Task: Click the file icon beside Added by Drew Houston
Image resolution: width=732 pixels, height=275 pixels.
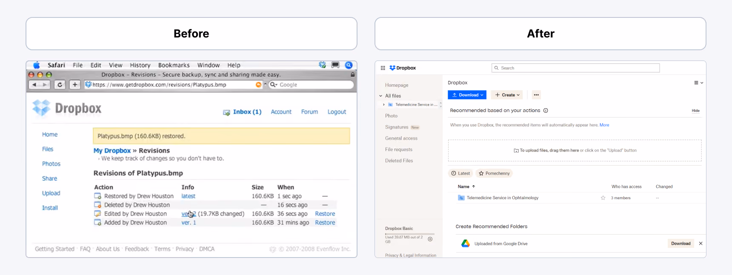Action: click(97, 223)
